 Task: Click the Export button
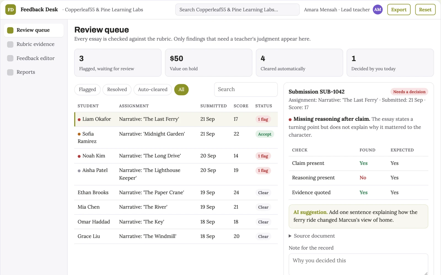click(399, 10)
